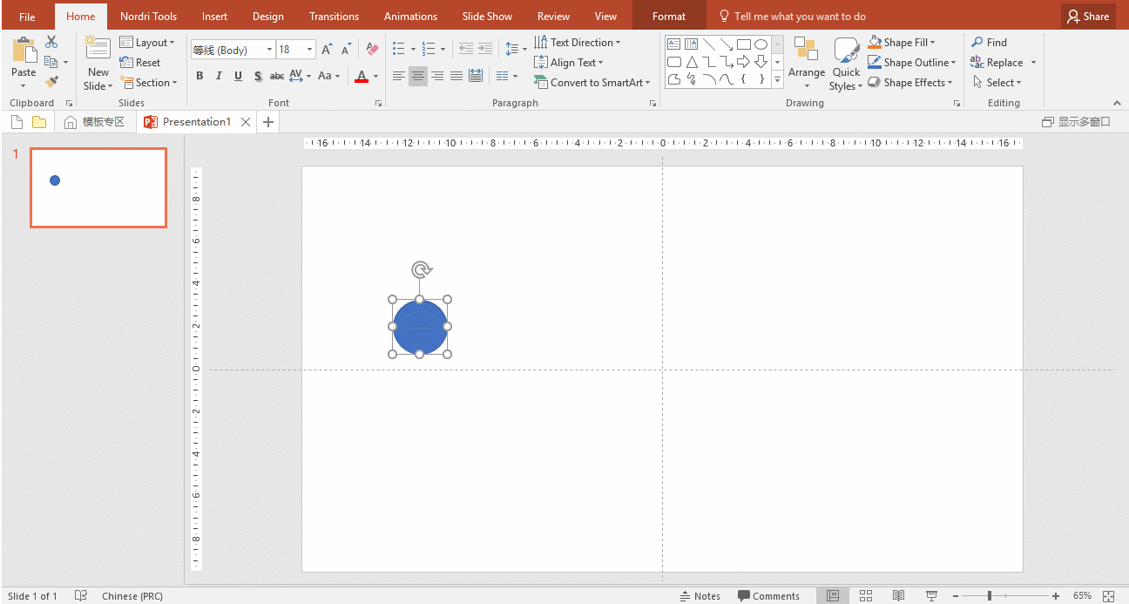Start Slide Show from status bar icon
Image resolution: width=1129 pixels, height=604 pixels.
click(931, 596)
